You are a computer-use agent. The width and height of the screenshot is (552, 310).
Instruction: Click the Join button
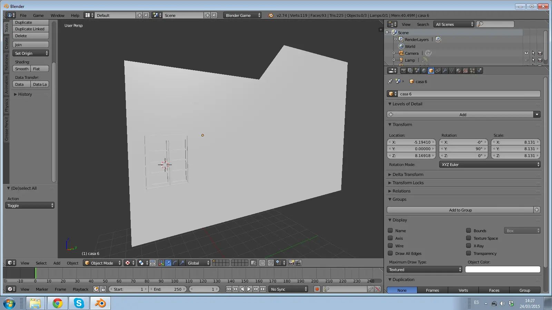(31, 44)
